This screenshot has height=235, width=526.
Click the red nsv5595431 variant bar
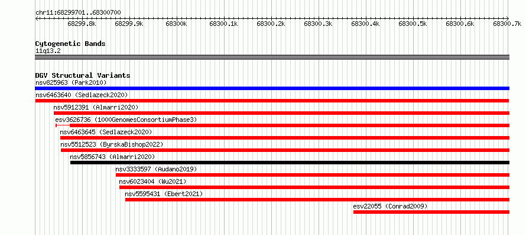click(x=317, y=200)
